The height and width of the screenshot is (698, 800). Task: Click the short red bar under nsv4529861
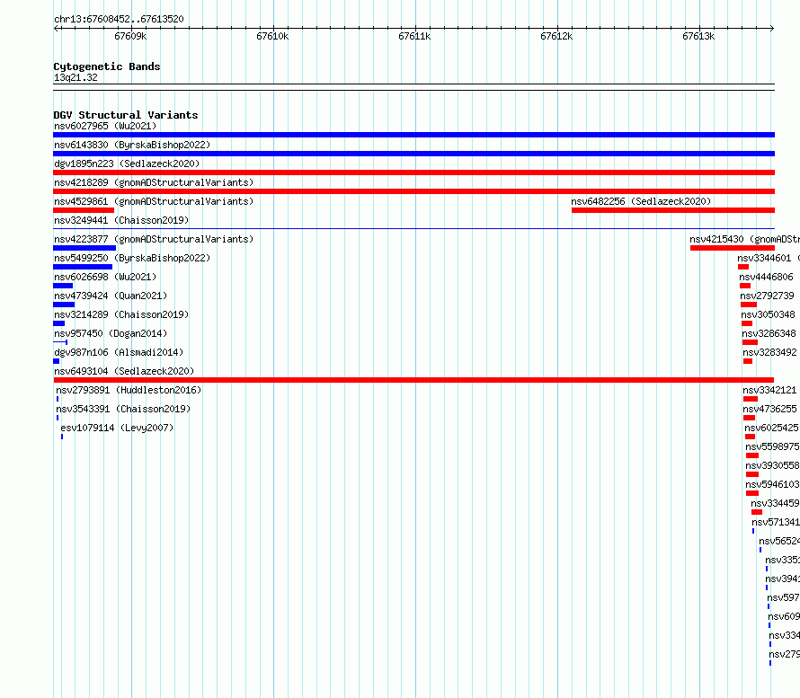[x=84, y=210]
